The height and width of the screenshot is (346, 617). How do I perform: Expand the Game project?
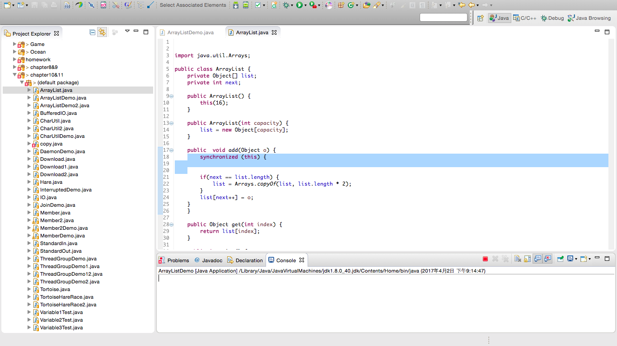[14, 44]
